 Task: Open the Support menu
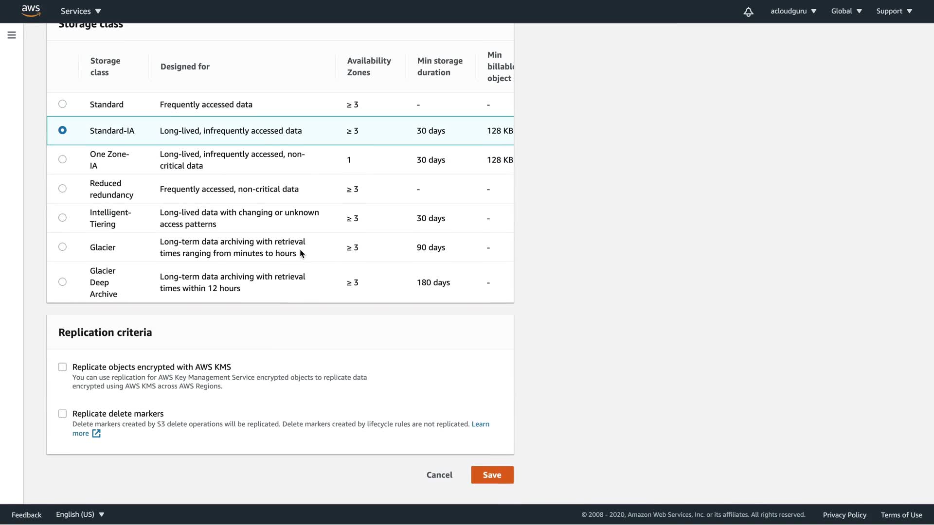[x=894, y=11]
